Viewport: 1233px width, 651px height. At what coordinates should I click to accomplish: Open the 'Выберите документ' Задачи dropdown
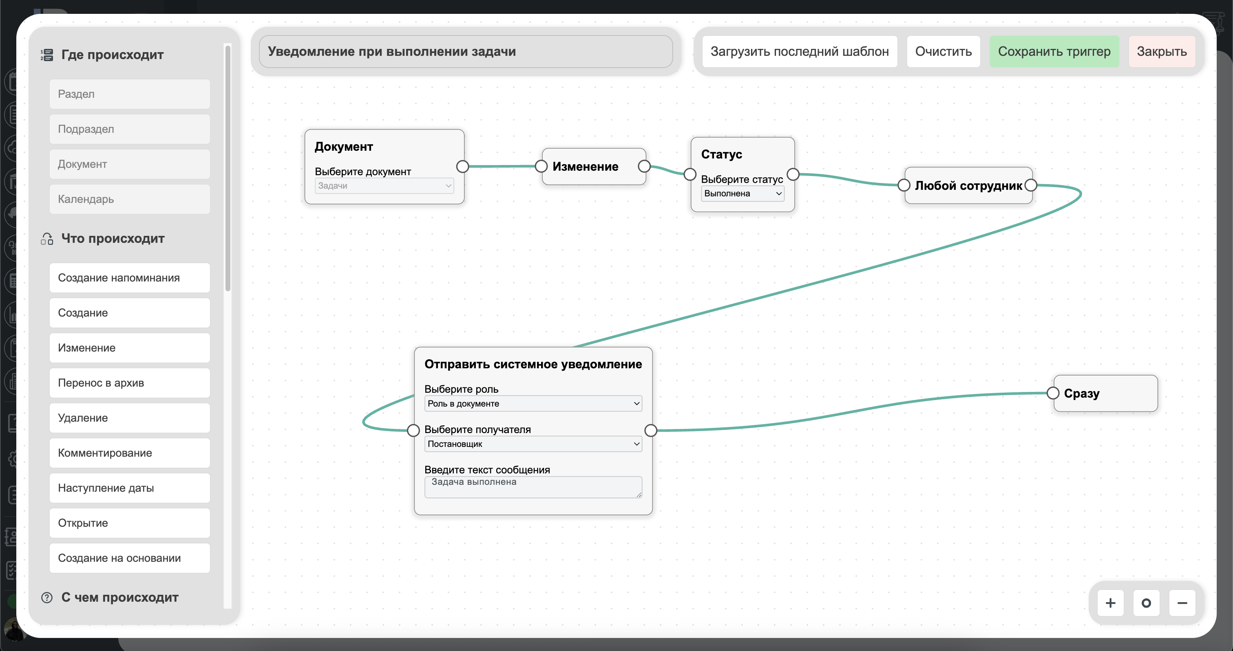pyautogui.click(x=384, y=186)
